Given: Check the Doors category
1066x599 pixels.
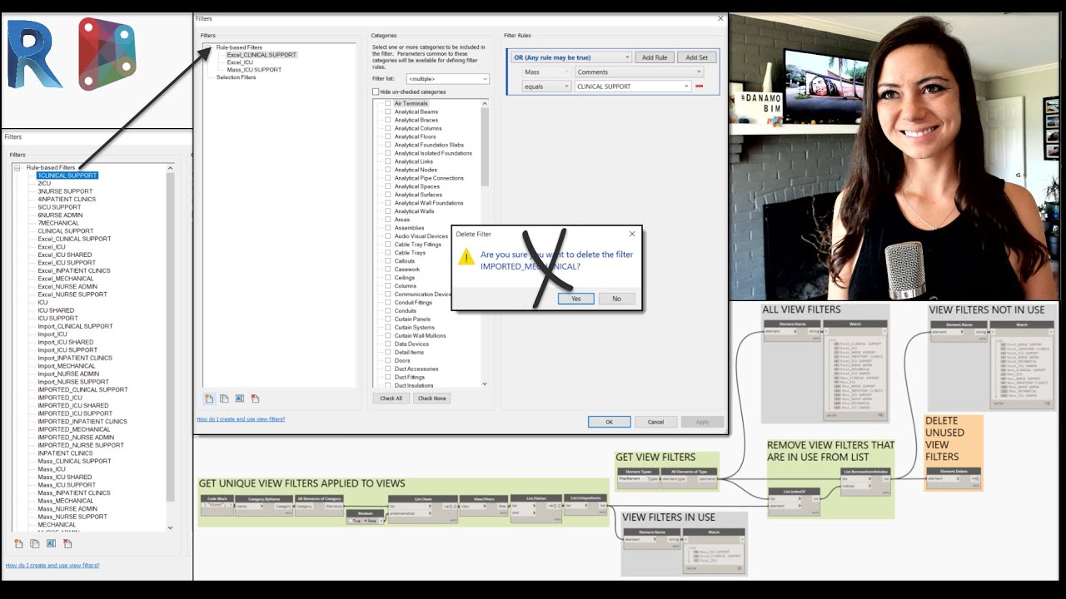Looking at the screenshot, I should [x=387, y=360].
